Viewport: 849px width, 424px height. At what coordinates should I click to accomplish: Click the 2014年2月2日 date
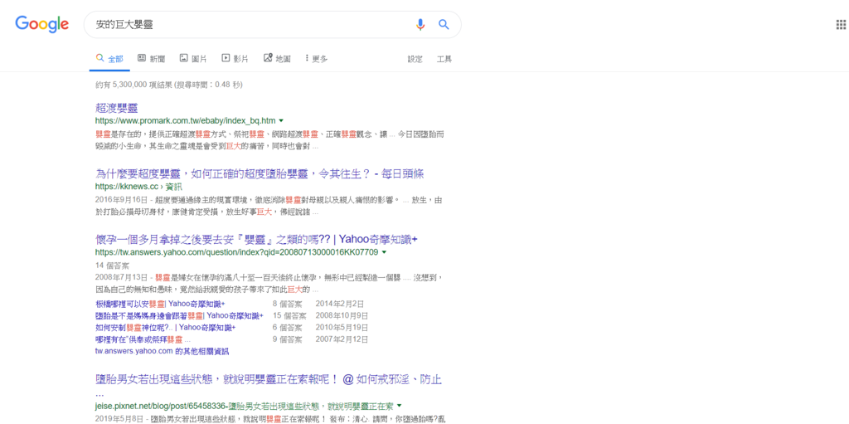(x=339, y=304)
